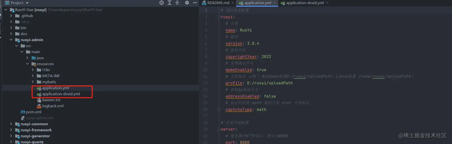
Task: Click the .github folder icon
Action: [17, 16]
